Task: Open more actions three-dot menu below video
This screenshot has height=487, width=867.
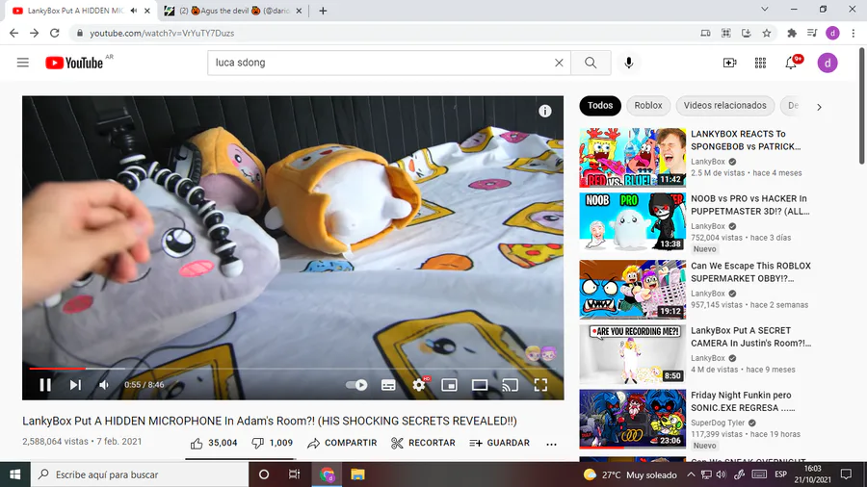Action: pos(551,444)
